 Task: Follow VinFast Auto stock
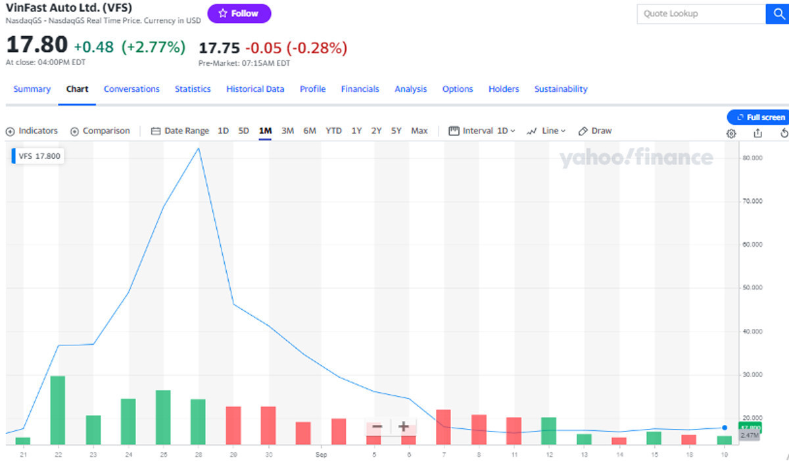239,13
